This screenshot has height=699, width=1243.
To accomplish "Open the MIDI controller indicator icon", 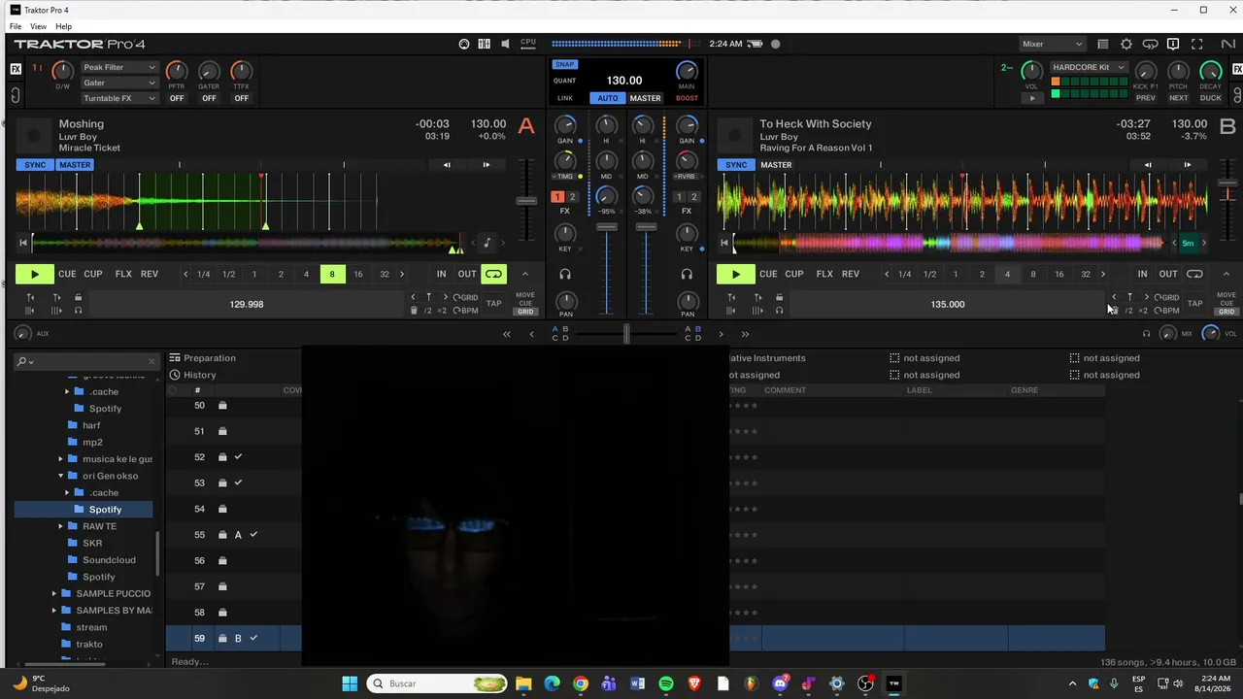I will point(464,44).
